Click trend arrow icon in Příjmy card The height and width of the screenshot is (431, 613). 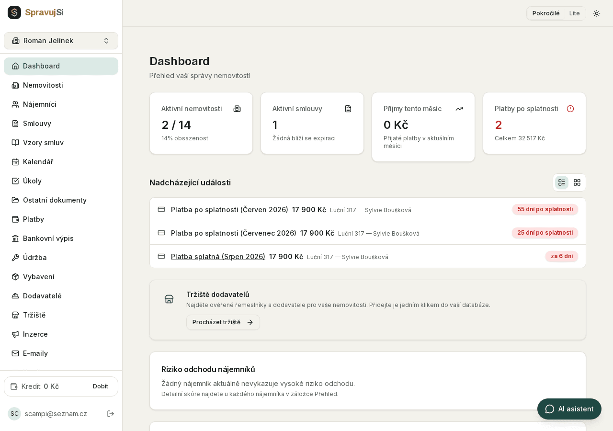tap(459, 109)
